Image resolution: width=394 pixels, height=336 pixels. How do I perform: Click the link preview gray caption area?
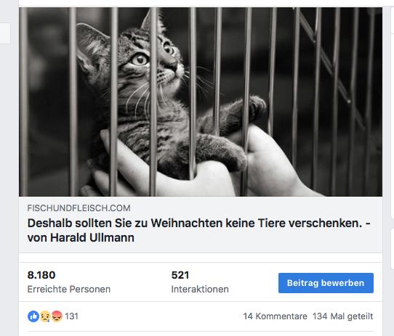point(201,224)
